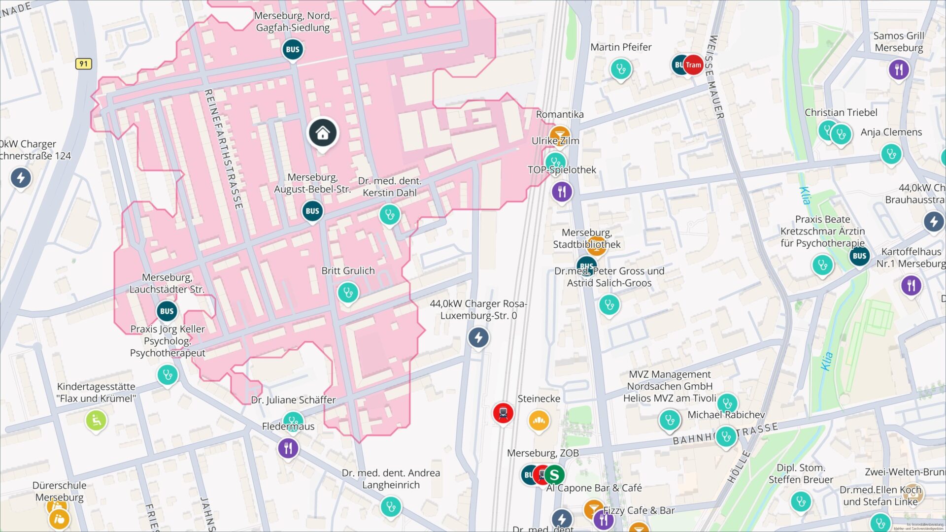Click the Michael Rabichev doctor marker
Image resolution: width=946 pixels, height=532 pixels.
726,437
